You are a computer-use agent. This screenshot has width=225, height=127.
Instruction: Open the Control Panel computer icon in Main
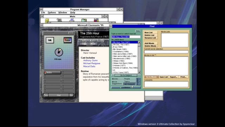[x=59, y=20]
